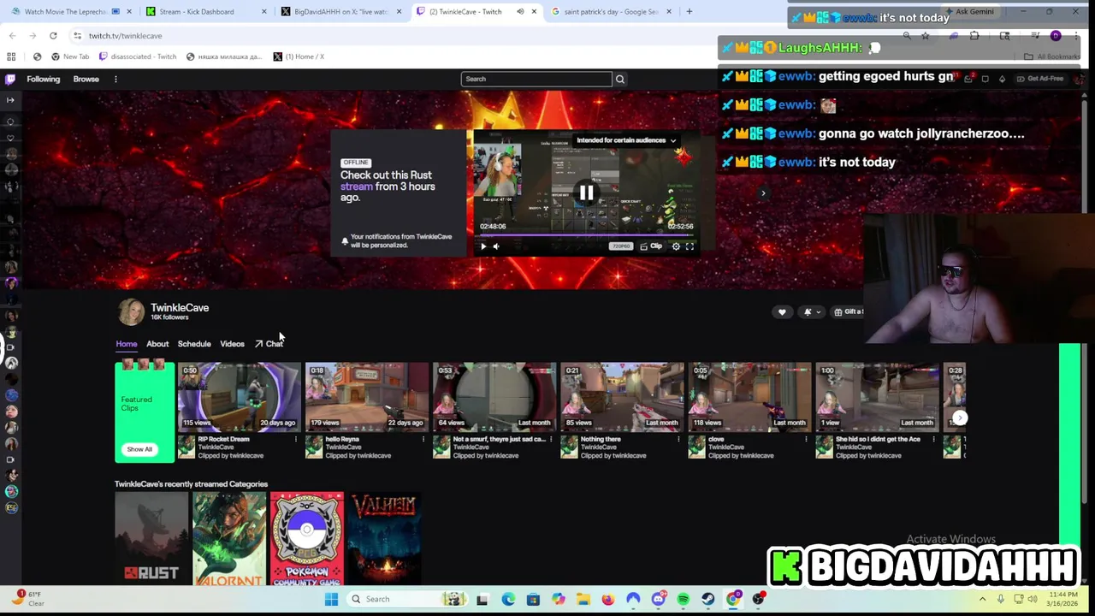1095x616 pixels.
Task: Open File Explorer from the taskbar
Action: (583, 599)
